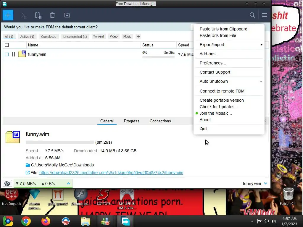Open the mediafire funny.wim download link
The width and height of the screenshot is (303, 227).
point(111,173)
